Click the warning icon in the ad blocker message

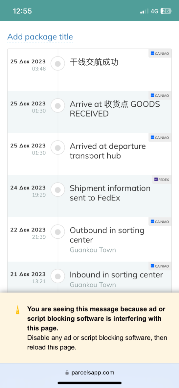(x=18, y=310)
